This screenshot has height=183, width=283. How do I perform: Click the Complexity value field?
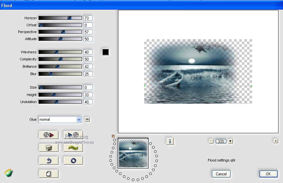[88, 59]
